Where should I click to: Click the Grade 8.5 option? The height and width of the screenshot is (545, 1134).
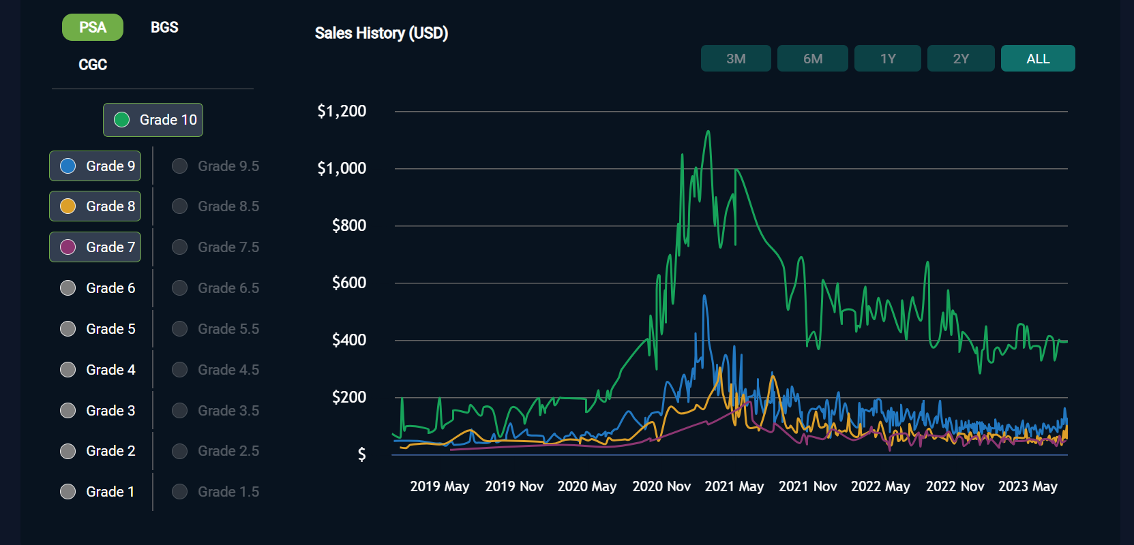(x=215, y=206)
